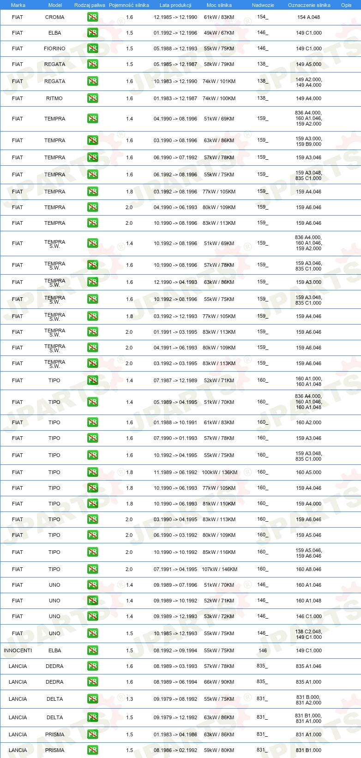This screenshot has height=758, width=361.
Task: Click the fuel icon in the DEDRA 57kW / 78KM row
Action: pos(93,666)
